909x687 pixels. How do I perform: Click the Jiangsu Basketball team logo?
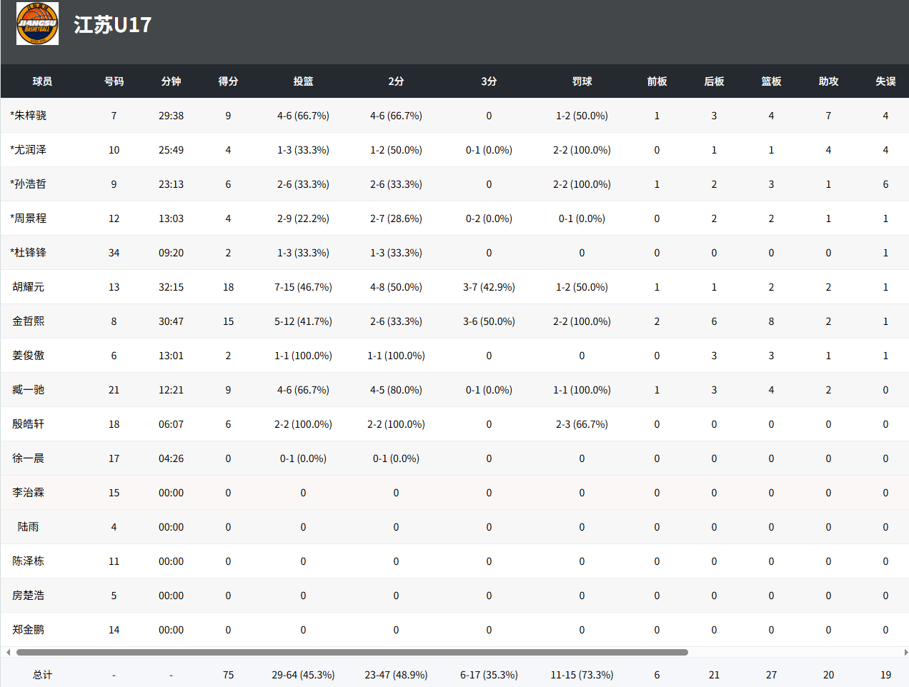pyautogui.click(x=37, y=24)
